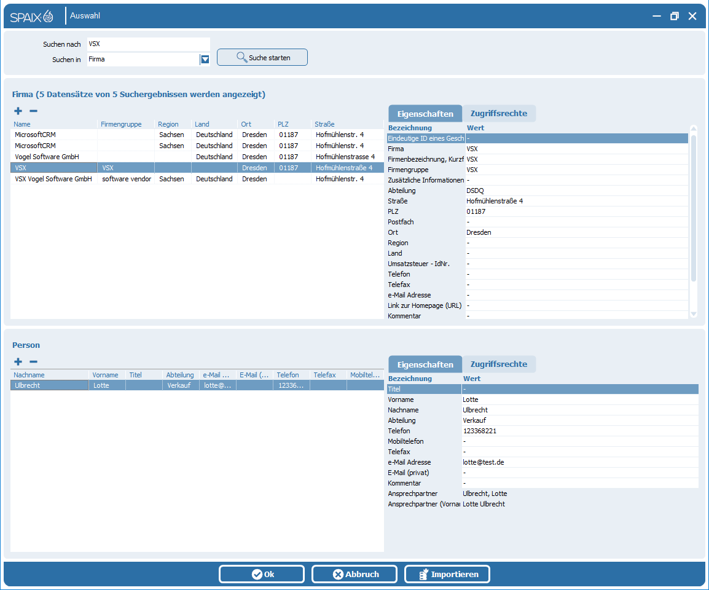This screenshot has width=709, height=590.
Task: Select 'Vogel Software GmbH' row
Action: (x=197, y=157)
